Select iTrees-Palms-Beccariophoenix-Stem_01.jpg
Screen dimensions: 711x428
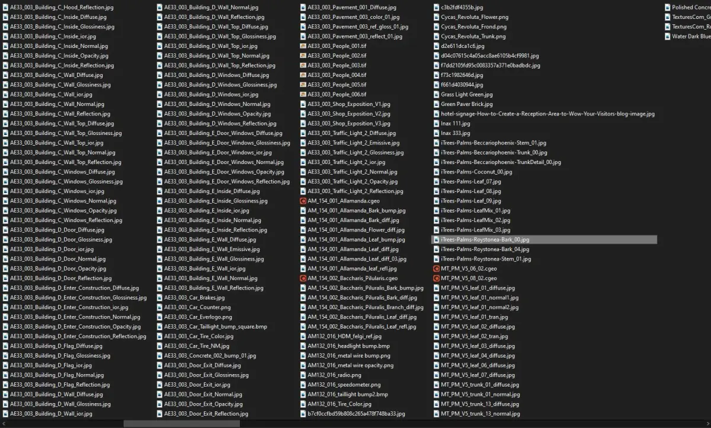click(494, 143)
